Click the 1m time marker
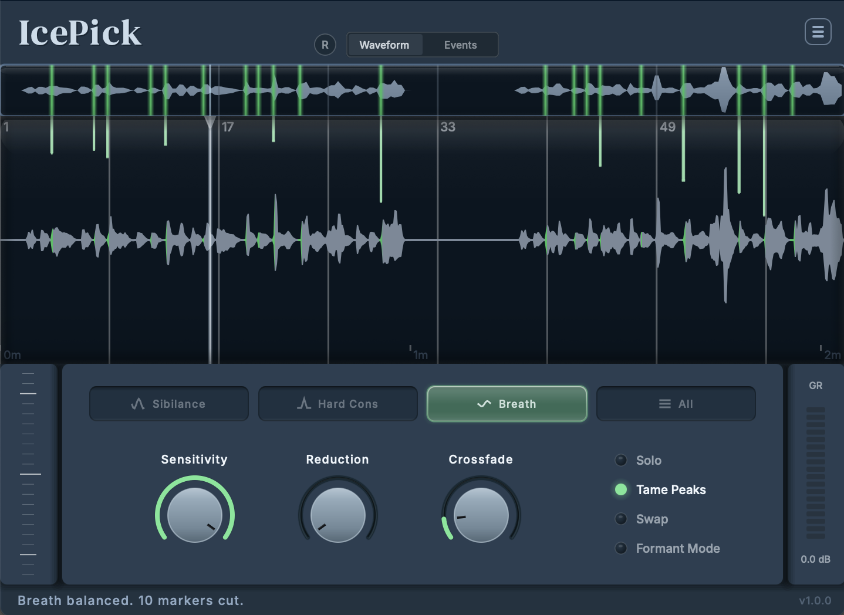The height and width of the screenshot is (615, 844). click(x=420, y=354)
